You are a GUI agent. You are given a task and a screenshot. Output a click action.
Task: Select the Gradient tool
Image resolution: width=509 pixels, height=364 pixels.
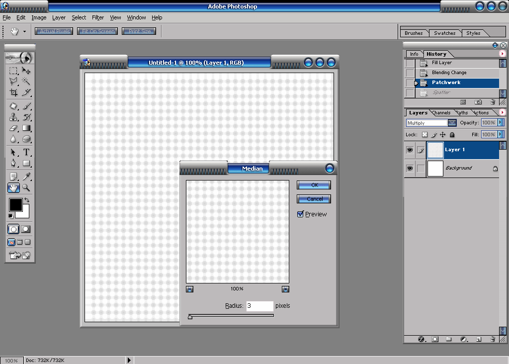point(26,128)
